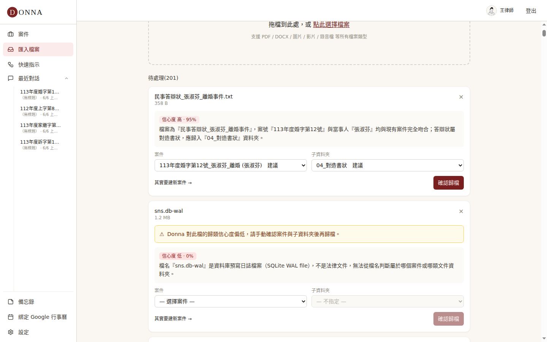Viewport: 547px width, 342px height.
Task: Open the 案件 briefcase icon in sidebar
Action: [11, 34]
